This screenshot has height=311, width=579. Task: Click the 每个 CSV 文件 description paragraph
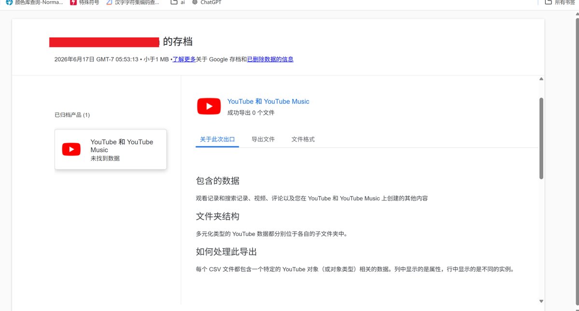[355, 269]
